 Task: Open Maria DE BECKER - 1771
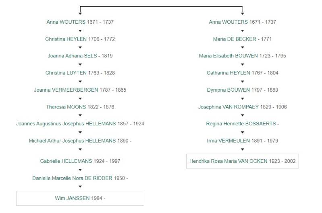tap(242, 39)
